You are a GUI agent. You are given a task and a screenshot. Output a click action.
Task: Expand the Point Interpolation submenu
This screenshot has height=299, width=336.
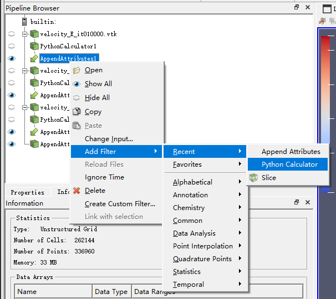coord(205,246)
